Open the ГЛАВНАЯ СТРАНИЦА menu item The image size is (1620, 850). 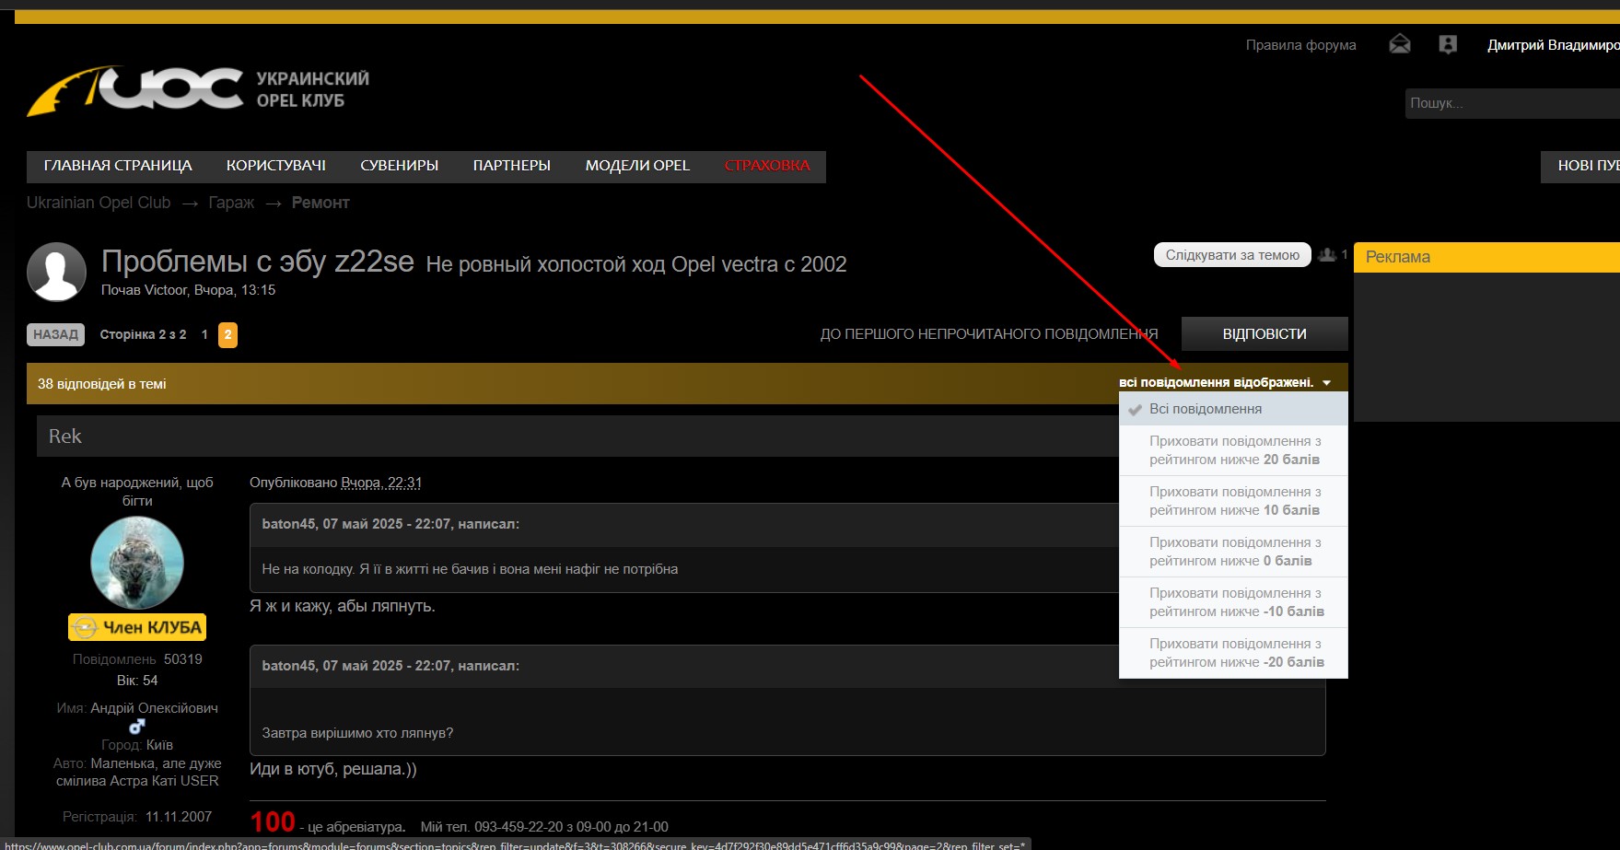pyautogui.click(x=118, y=166)
